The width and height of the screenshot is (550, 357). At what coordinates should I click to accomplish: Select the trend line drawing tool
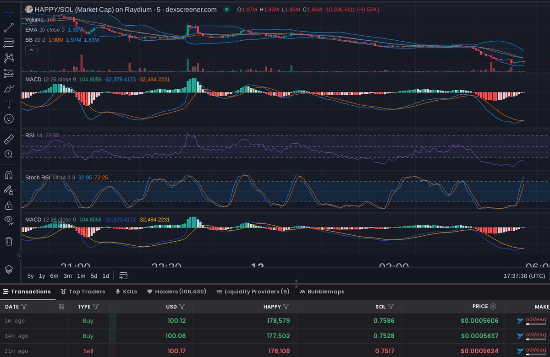9,28
